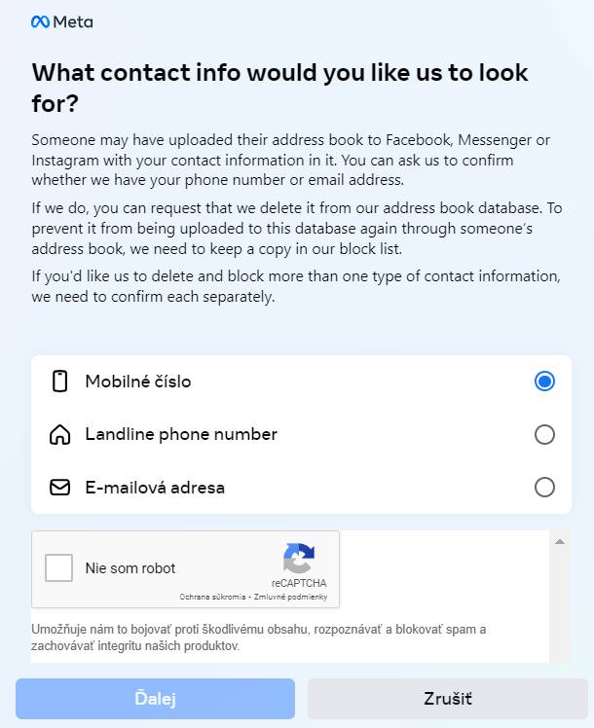Select the Landline phone number radio button
594x728 pixels.
[x=544, y=435]
